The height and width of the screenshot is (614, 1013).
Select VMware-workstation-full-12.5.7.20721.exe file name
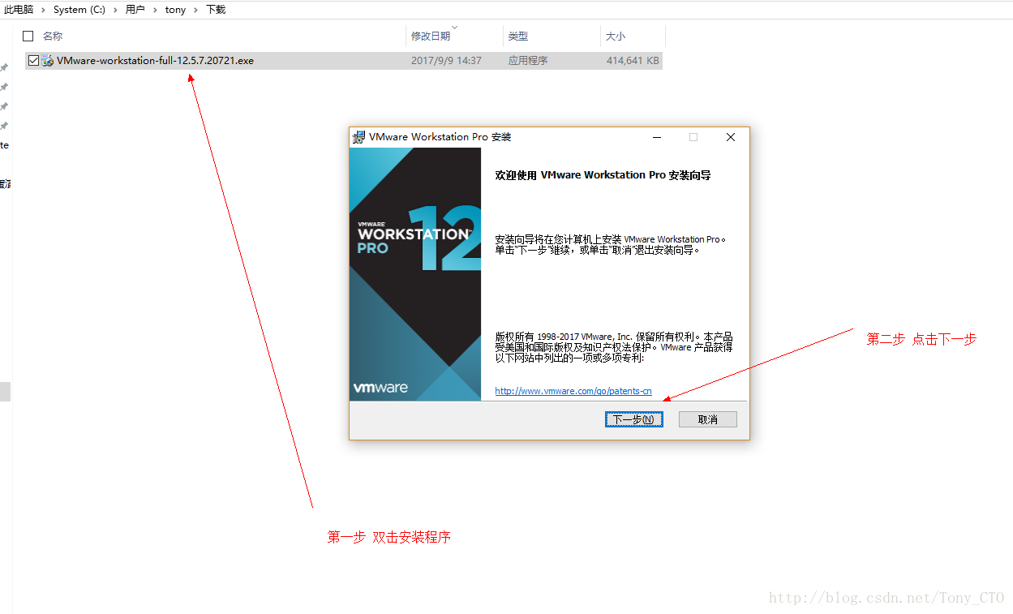tap(155, 60)
